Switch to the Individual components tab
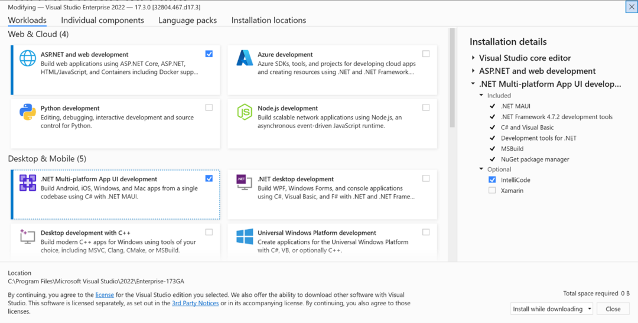Image resolution: width=638 pixels, height=323 pixels. (x=103, y=20)
